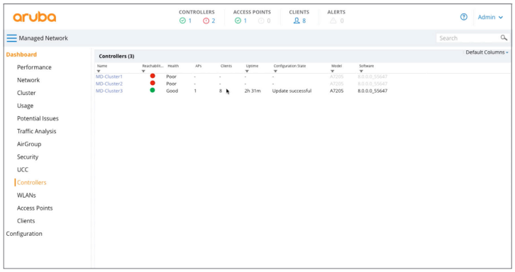Click the 'Poor' health value for MD-Cluster2
Viewport: 515px width, 272px height.
pyautogui.click(x=171, y=84)
